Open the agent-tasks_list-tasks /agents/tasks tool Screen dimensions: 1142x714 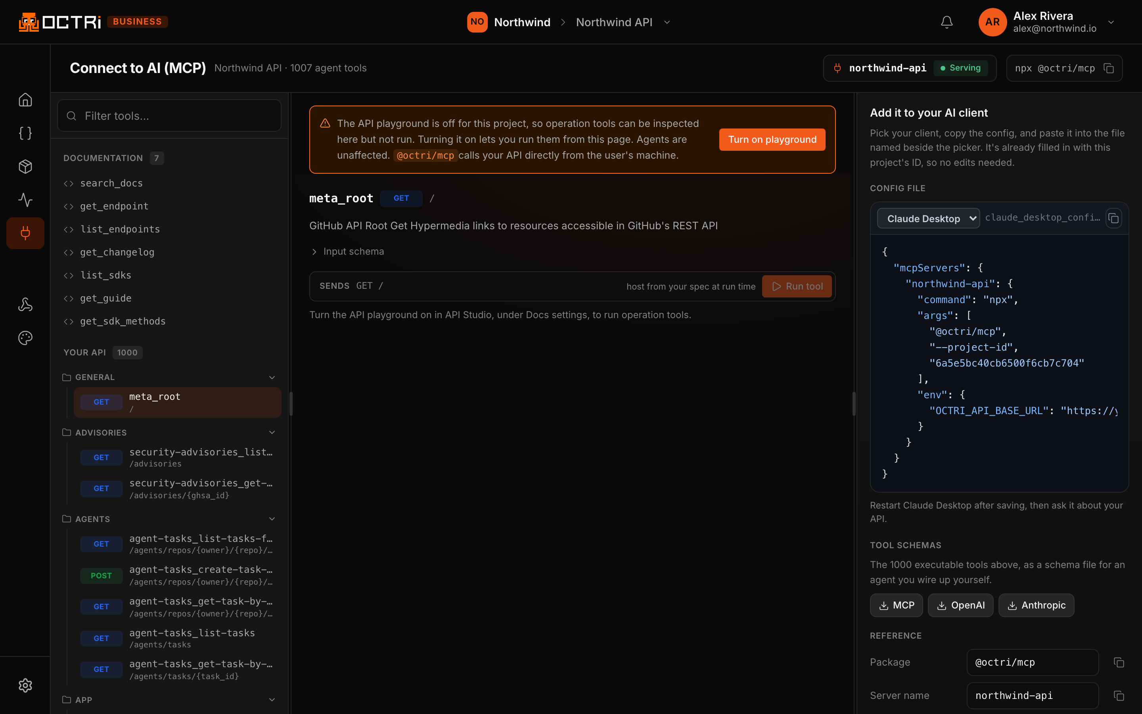(x=177, y=639)
